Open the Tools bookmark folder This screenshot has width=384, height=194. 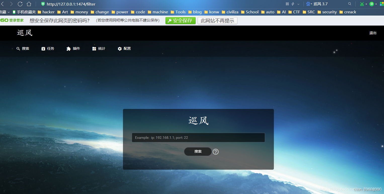pos(178,12)
